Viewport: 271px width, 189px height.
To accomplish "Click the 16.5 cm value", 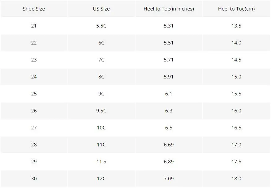I will (x=236, y=128).
